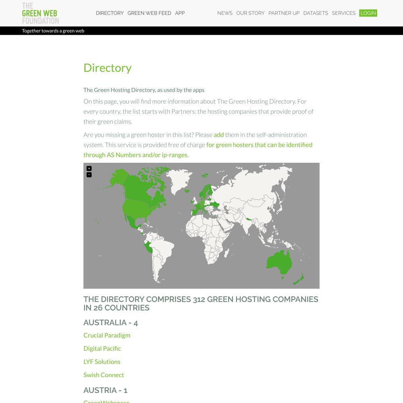
Task: Select New Zealand on the map
Action: coord(299,280)
